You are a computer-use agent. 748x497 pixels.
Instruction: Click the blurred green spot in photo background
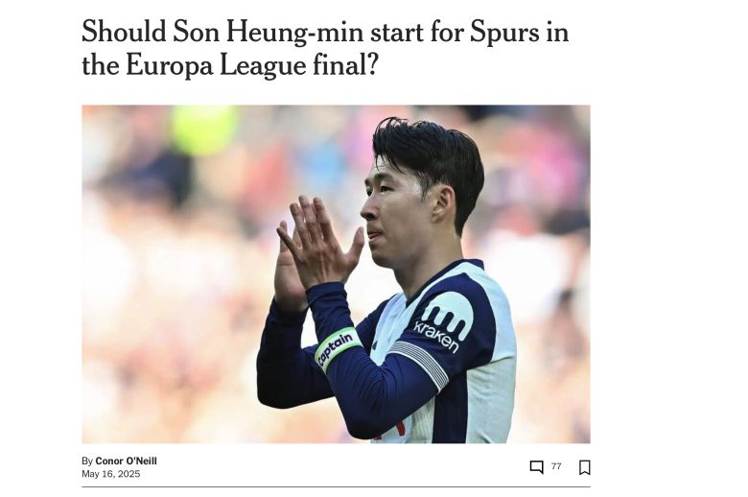[204, 129]
